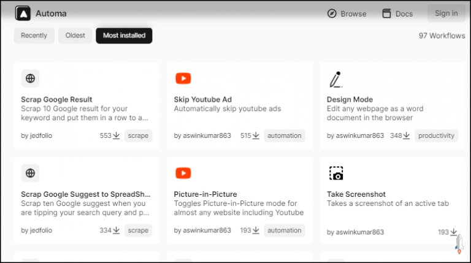The width and height of the screenshot is (471, 263).
Task: Click the Docs book icon
Action: 386,13
